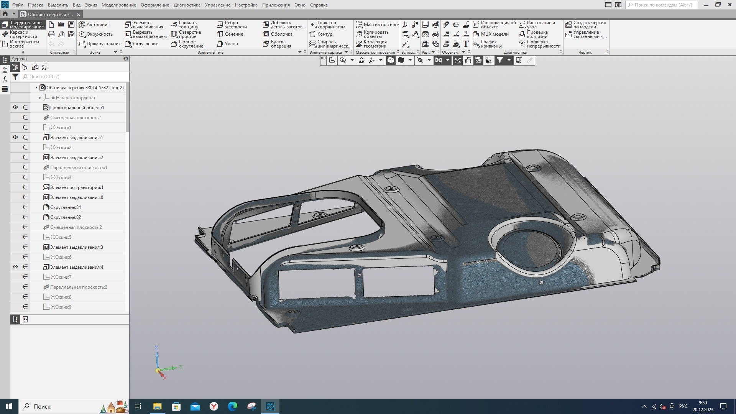The image size is (736, 414).
Task: Collapse the Обшивка верхняя root node
Action: (x=36, y=88)
